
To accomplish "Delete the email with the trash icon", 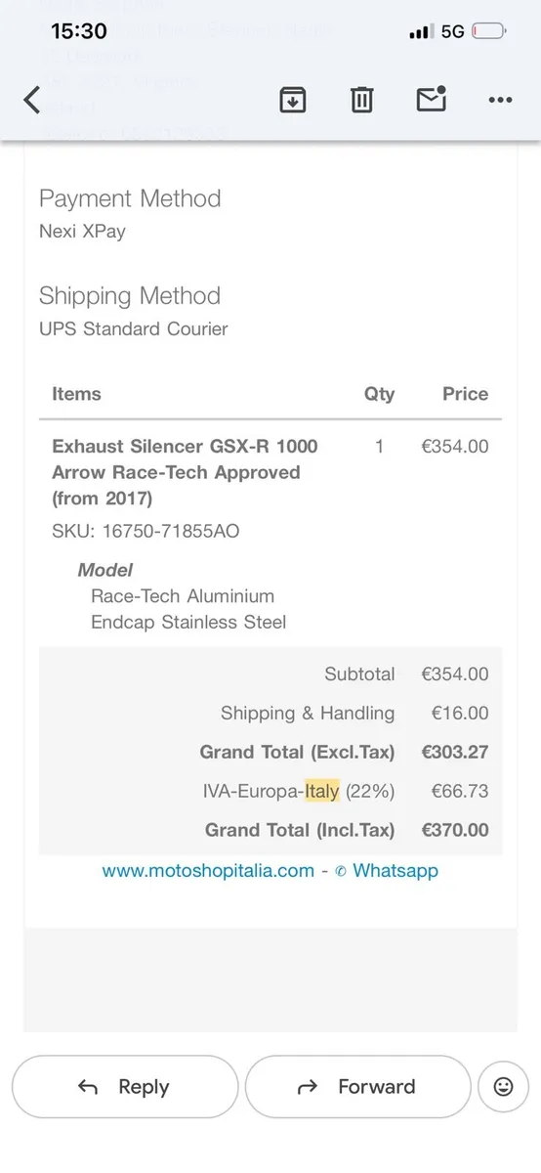I will click(x=362, y=99).
